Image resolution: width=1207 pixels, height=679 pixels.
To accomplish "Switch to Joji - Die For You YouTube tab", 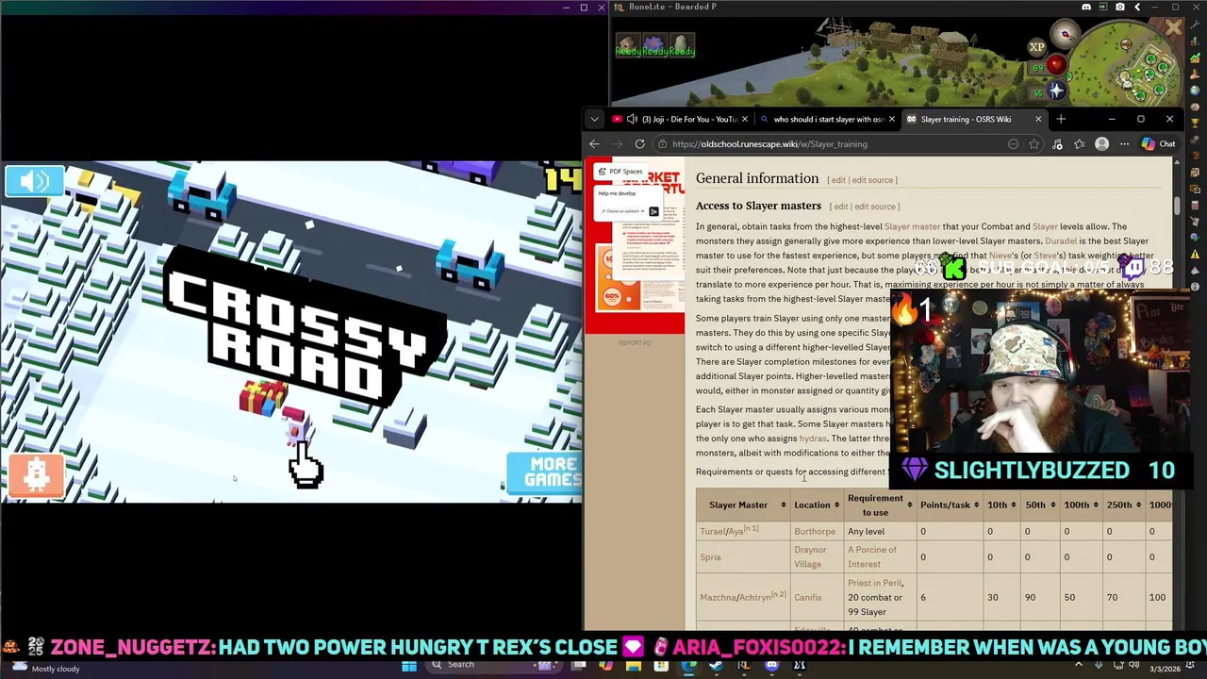I will click(683, 119).
